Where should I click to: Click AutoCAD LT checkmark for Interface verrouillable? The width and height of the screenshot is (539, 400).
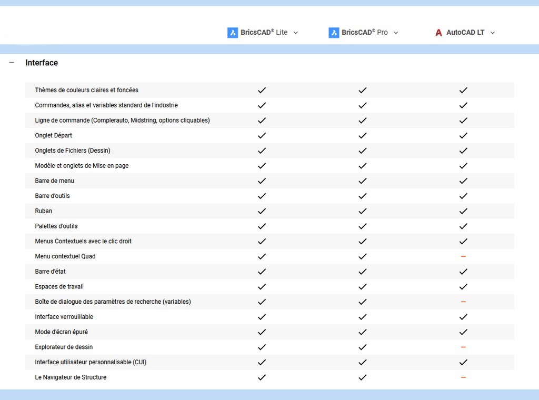463,317
